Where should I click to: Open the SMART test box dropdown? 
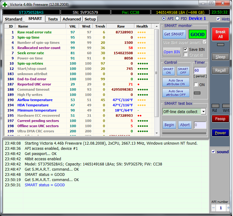click(203, 112)
